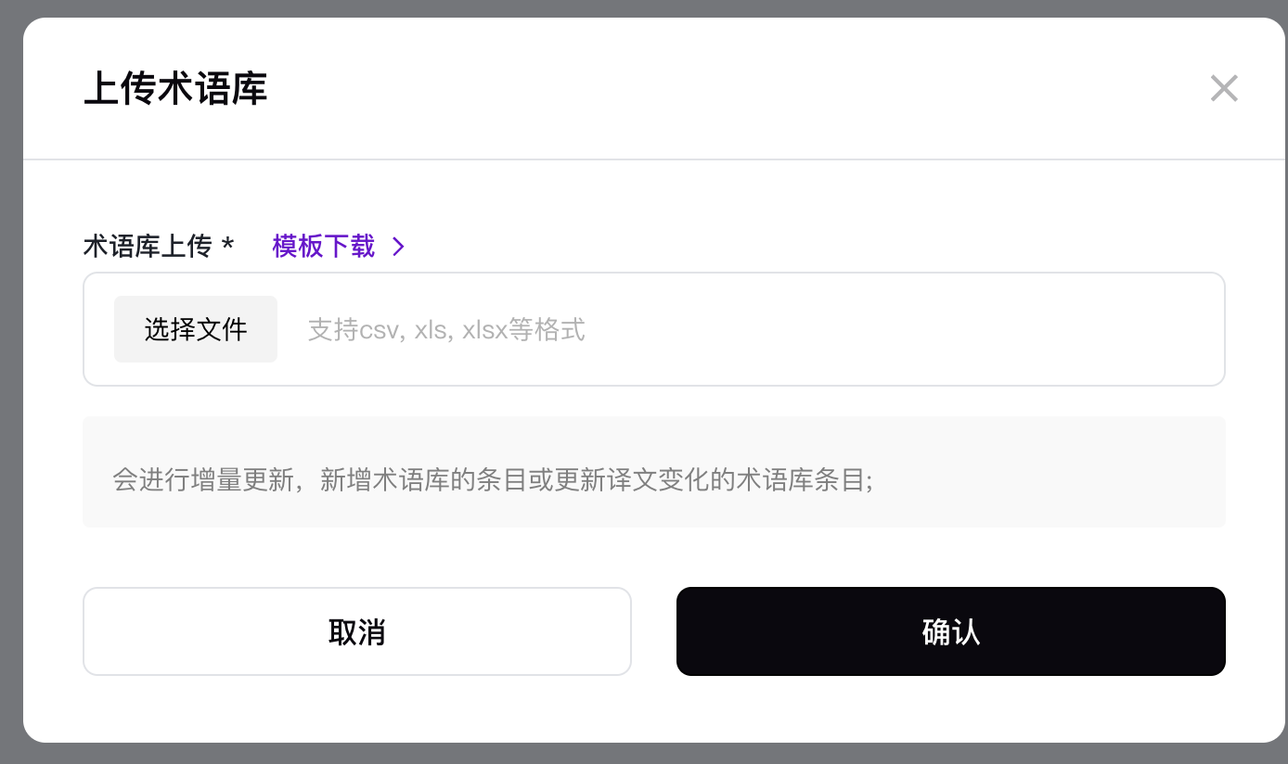Click the 支持csv, xls, xlsx等格式 placeholder text

click(446, 329)
